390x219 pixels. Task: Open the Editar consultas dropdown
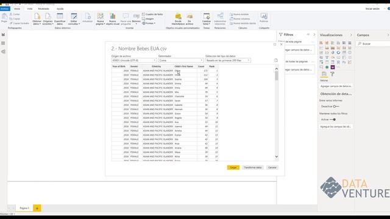point(74,19)
